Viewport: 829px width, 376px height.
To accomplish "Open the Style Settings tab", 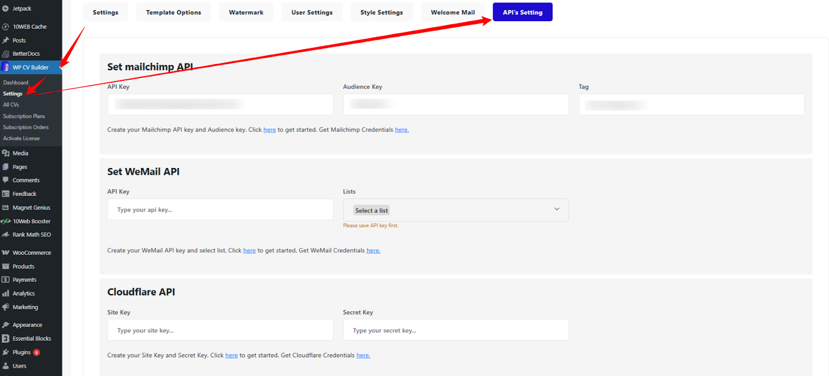I will tap(382, 12).
